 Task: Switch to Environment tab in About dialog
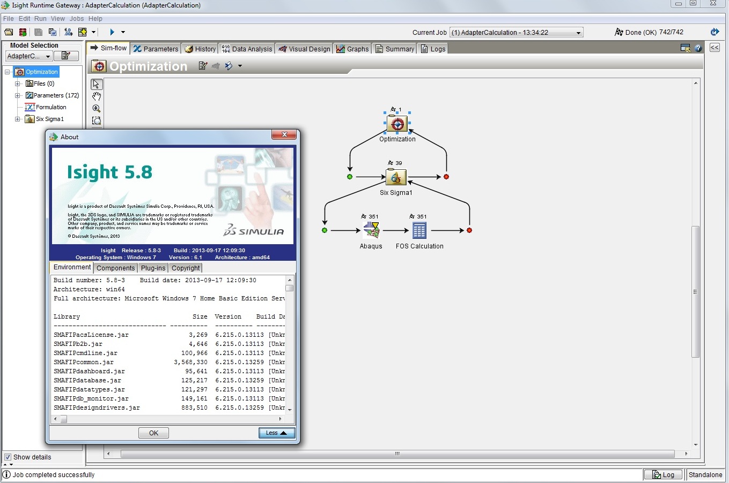coord(72,267)
